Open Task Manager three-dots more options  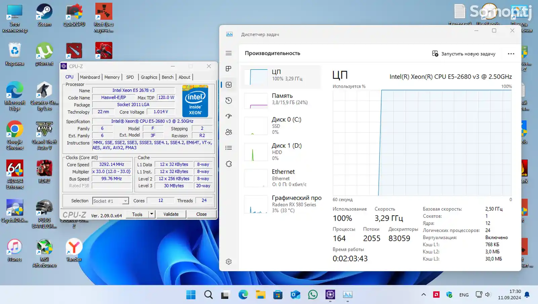[511, 54]
